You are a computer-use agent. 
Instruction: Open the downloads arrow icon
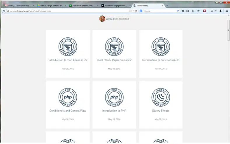(x=193, y=11)
